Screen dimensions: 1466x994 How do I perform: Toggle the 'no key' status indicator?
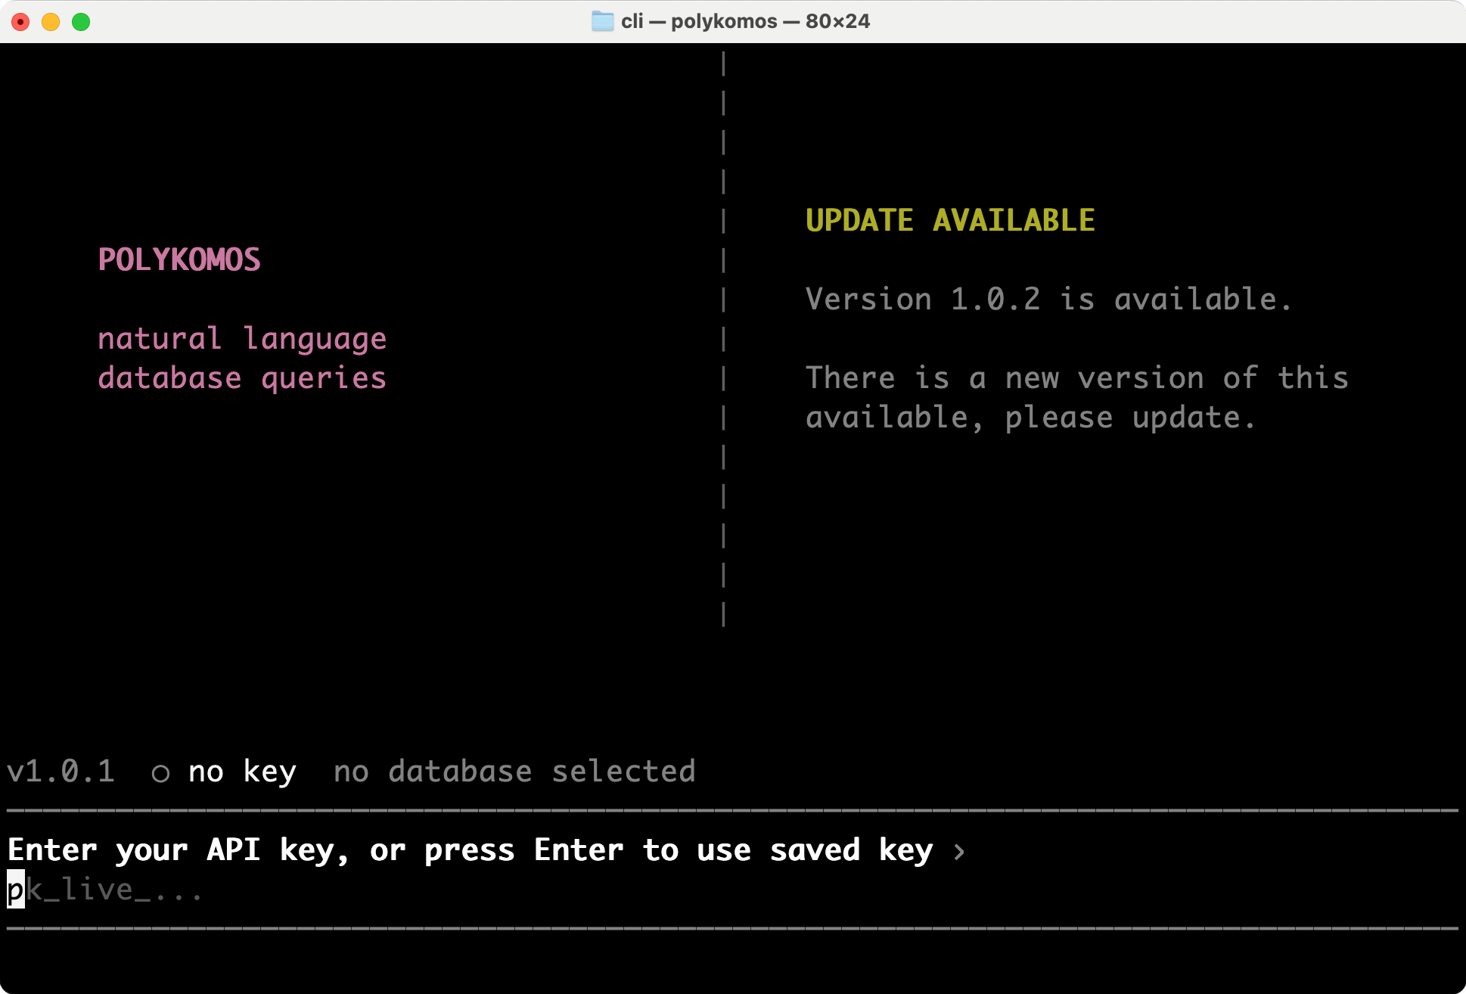click(x=241, y=772)
